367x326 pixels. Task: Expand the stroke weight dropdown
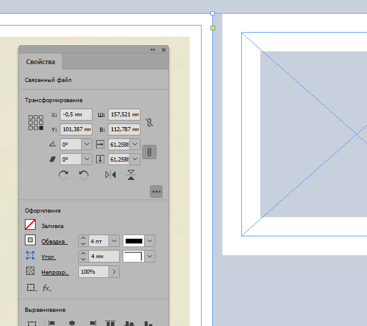click(114, 241)
